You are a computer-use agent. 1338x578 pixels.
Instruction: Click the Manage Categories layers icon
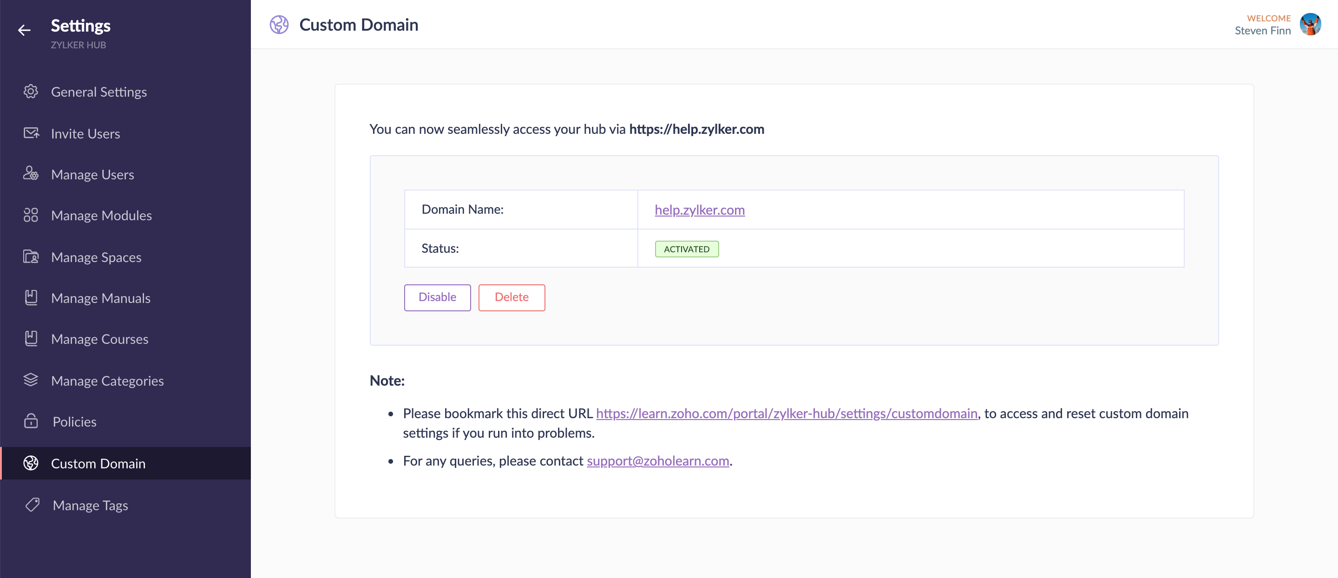click(x=31, y=380)
